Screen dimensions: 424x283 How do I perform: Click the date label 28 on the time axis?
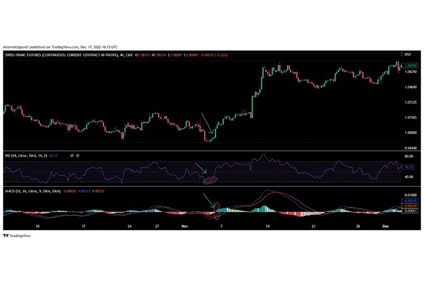pyautogui.click(x=358, y=226)
